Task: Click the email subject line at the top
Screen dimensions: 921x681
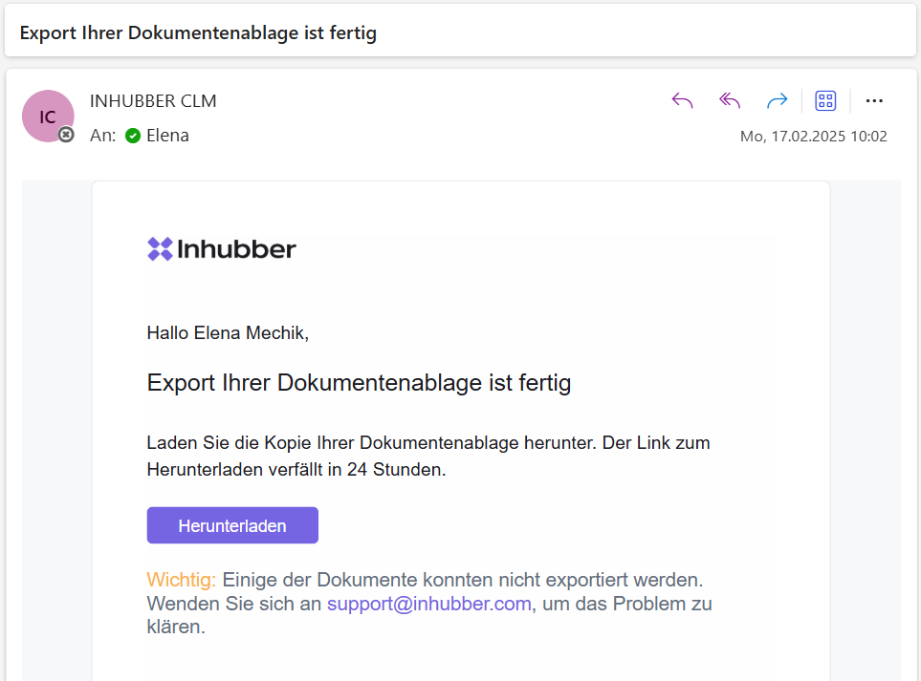Action: (x=198, y=33)
